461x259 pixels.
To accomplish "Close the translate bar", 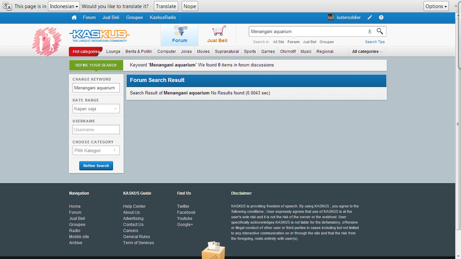I will 456,6.
